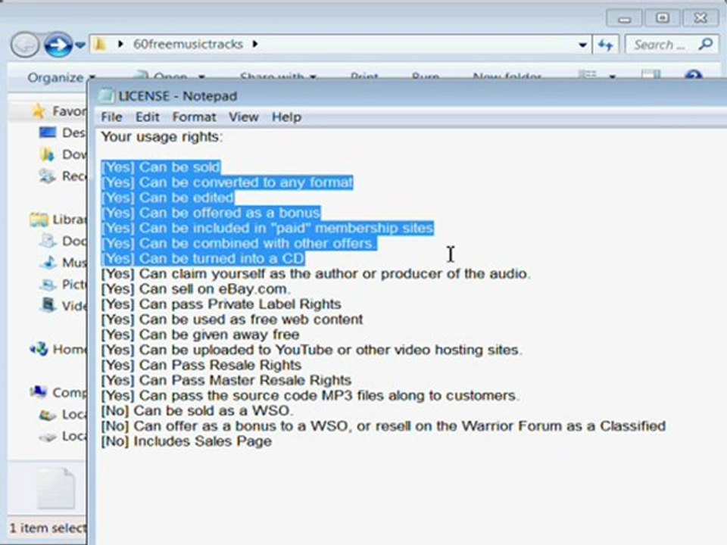Select Pictures library icon
Viewport: 727px width, 545px height.
47,284
